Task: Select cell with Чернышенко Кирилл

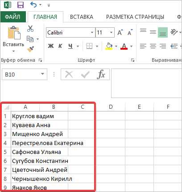Action: click(x=25, y=179)
